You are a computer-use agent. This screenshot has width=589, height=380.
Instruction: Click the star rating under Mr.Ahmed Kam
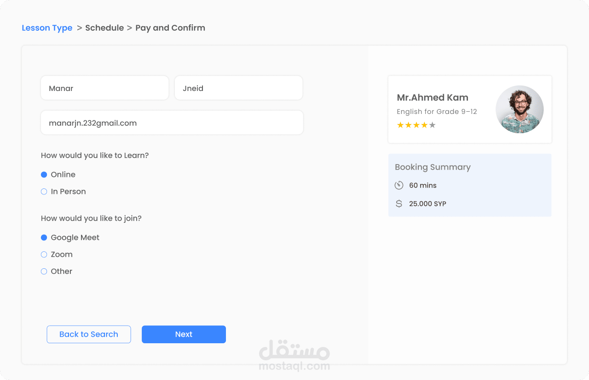416,125
